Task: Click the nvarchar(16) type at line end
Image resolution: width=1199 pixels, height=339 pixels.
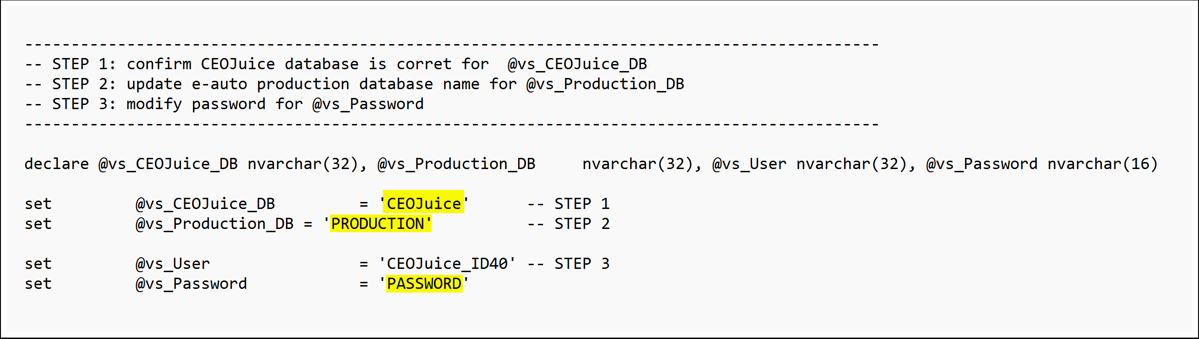Action: (1102, 164)
